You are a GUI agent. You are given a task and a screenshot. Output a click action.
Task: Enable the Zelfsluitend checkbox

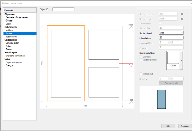141,74
